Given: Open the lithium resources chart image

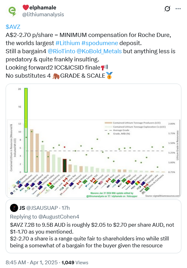Looking at the screenshot, I should click(93, 141).
